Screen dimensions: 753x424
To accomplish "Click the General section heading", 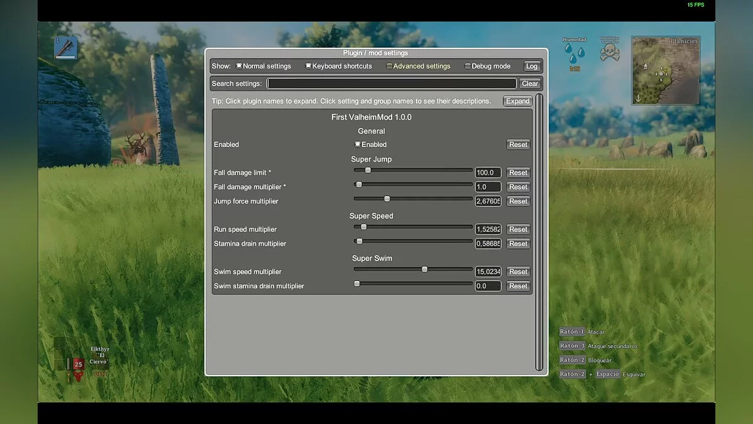I will pos(371,131).
